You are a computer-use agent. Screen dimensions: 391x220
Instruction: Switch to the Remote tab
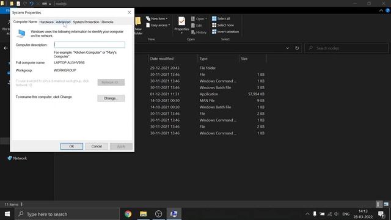pos(108,22)
